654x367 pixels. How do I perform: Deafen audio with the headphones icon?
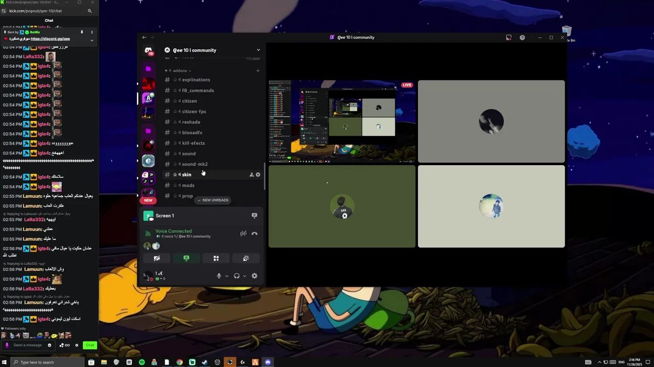click(237, 276)
